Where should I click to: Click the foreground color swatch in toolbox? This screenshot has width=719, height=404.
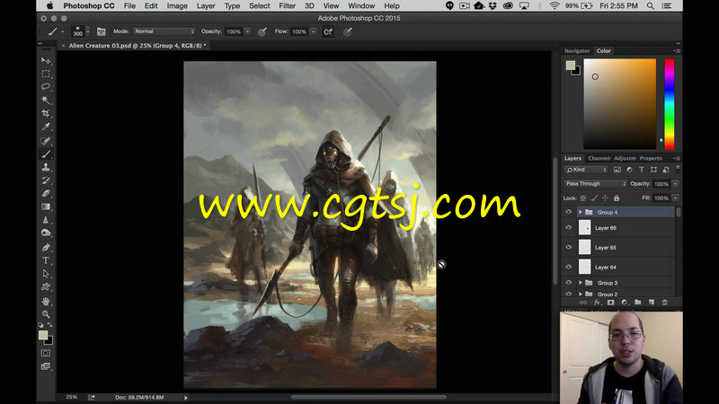[42, 335]
